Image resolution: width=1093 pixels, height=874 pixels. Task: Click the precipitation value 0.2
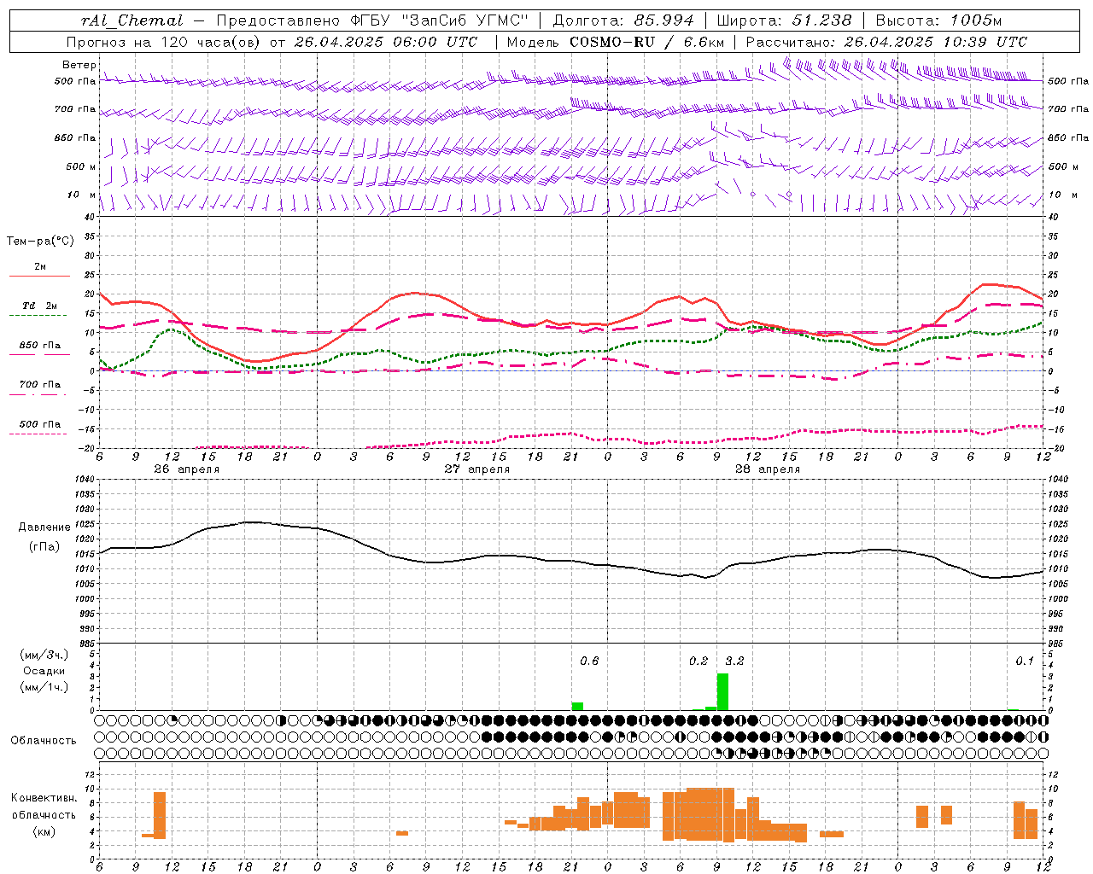(x=698, y=661)
